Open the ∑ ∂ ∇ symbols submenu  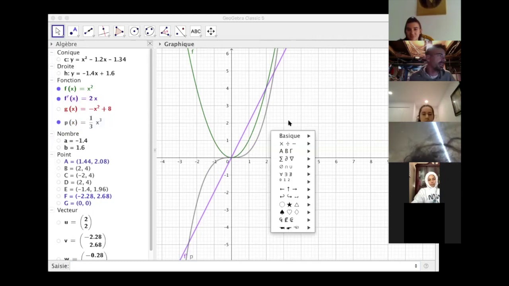pyautogui.click(x=293, y=159)
